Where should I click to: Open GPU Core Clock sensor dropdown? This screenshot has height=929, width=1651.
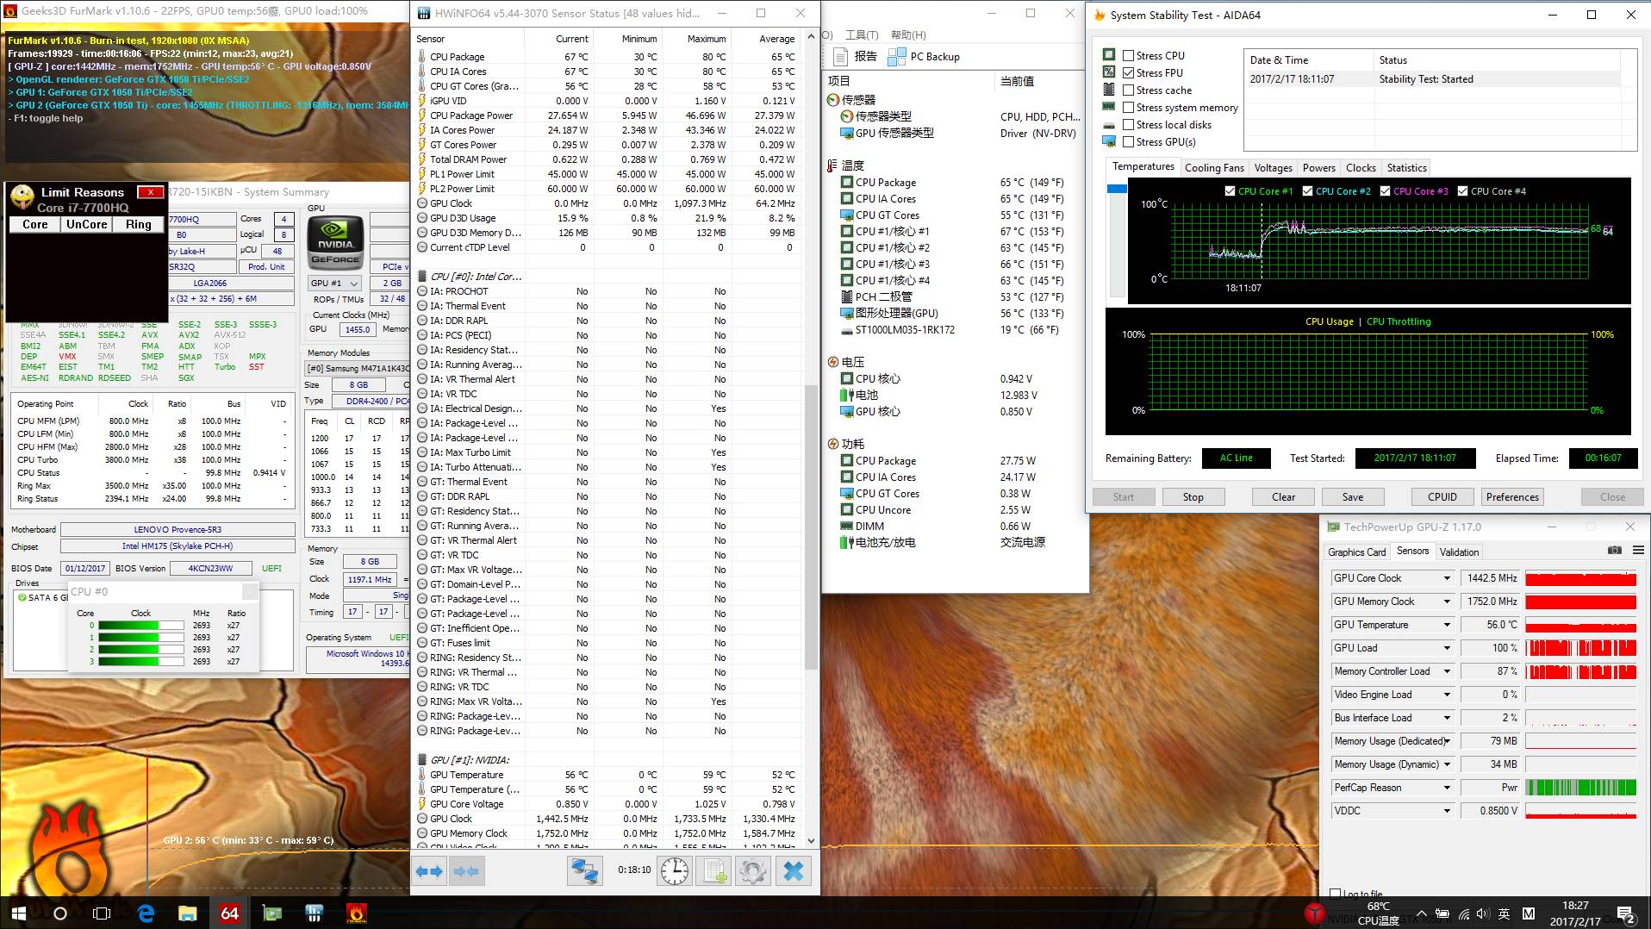(x=1447, y=578)
